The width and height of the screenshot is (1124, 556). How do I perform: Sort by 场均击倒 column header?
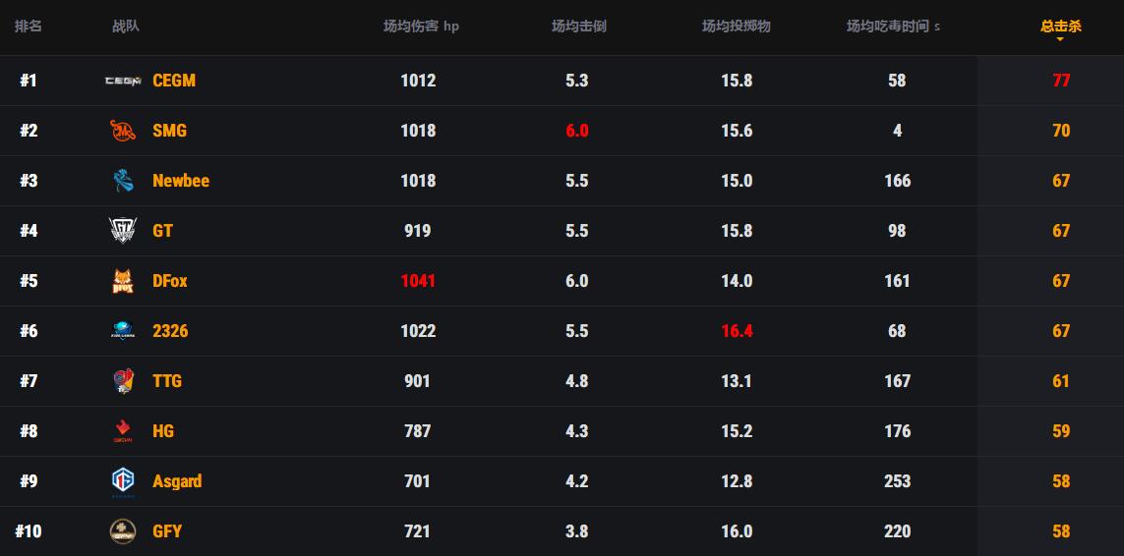[578, 27]
